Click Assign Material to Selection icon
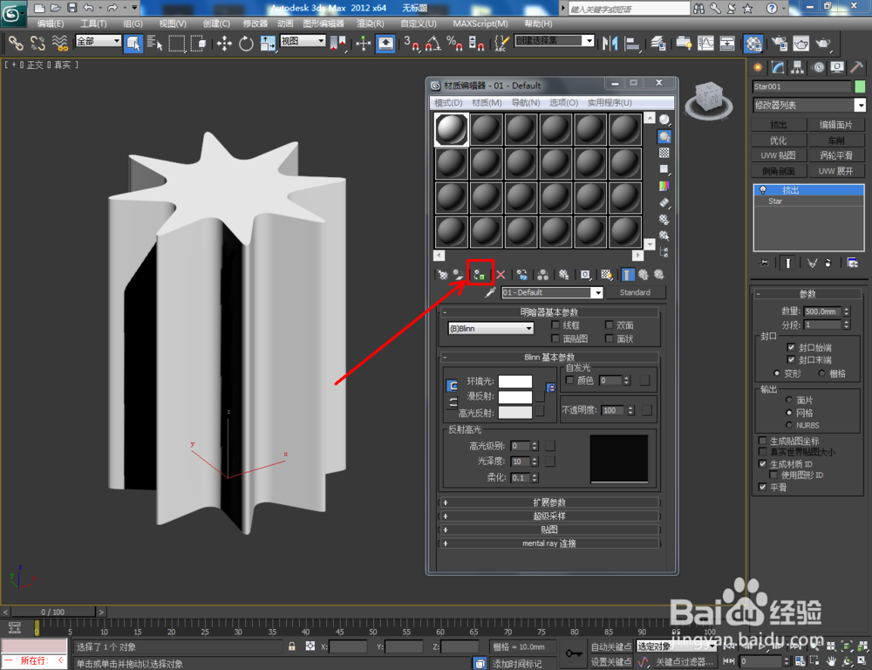Screen dimensions: 872x670 pos(479,273)
